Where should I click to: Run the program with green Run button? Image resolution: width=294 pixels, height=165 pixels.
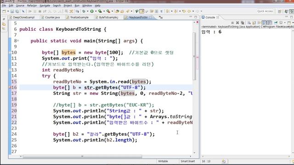(x=92, y=11)
